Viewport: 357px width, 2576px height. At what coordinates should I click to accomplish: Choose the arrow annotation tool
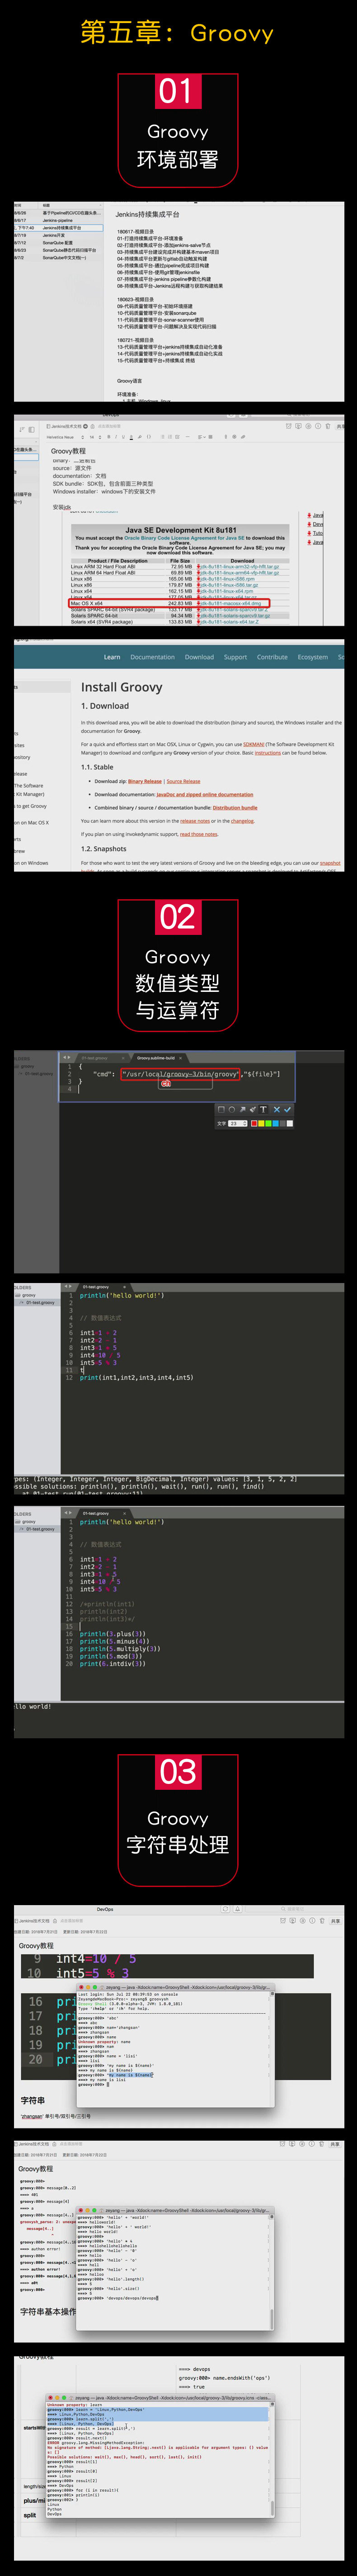pos(243,1109)
